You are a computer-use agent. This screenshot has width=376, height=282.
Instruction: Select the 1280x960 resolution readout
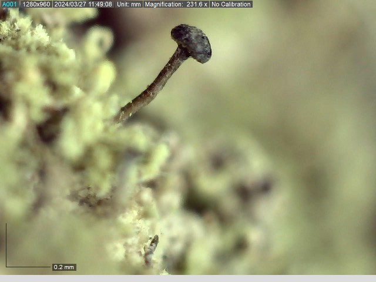(x=36, y=4)
